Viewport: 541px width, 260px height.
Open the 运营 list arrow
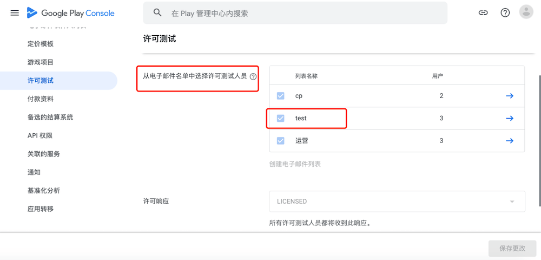point(509,141)
